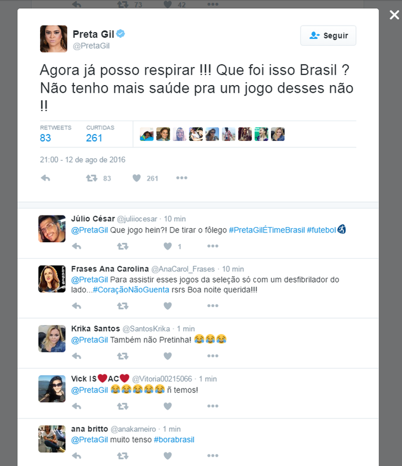This screenshot has width=402, height=466.
Task: Open more options on main tweet
Action: [x=182, y=178]
